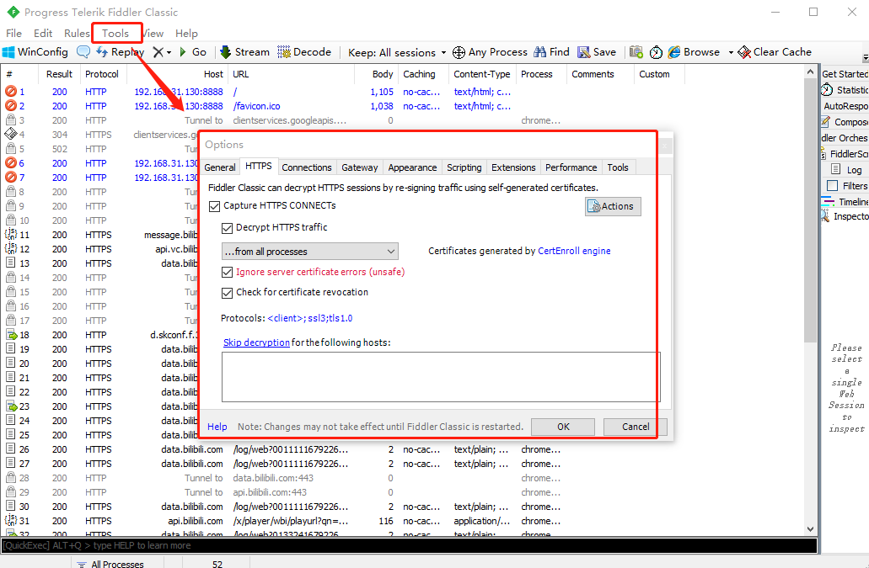Expand the Browse dropdown arrow

coord(731,52)
